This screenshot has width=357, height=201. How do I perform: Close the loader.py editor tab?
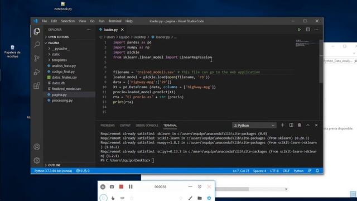(122, 30)
